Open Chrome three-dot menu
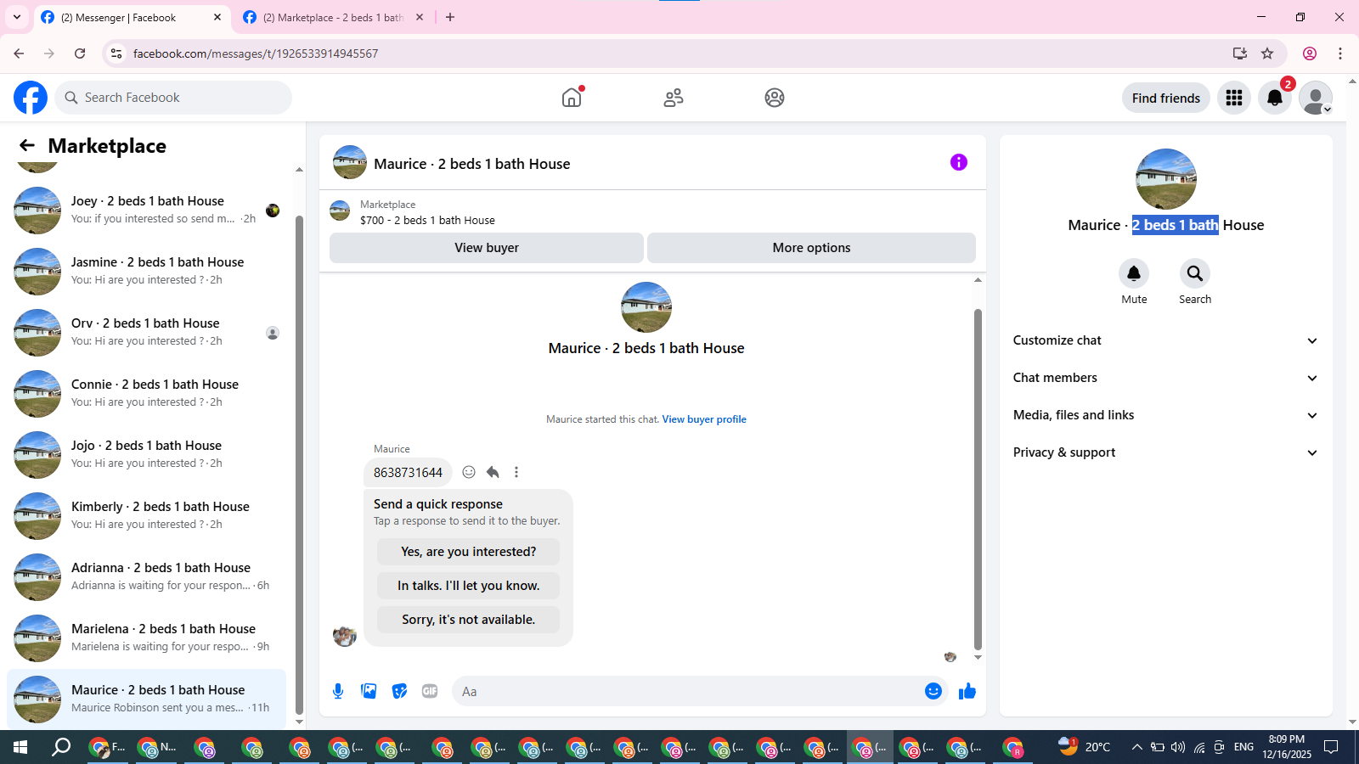The image size is (1359, 764). point(1340,53)
